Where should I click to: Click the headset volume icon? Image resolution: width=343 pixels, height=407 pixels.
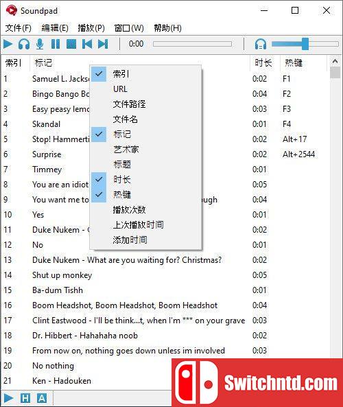click(261, 44)
